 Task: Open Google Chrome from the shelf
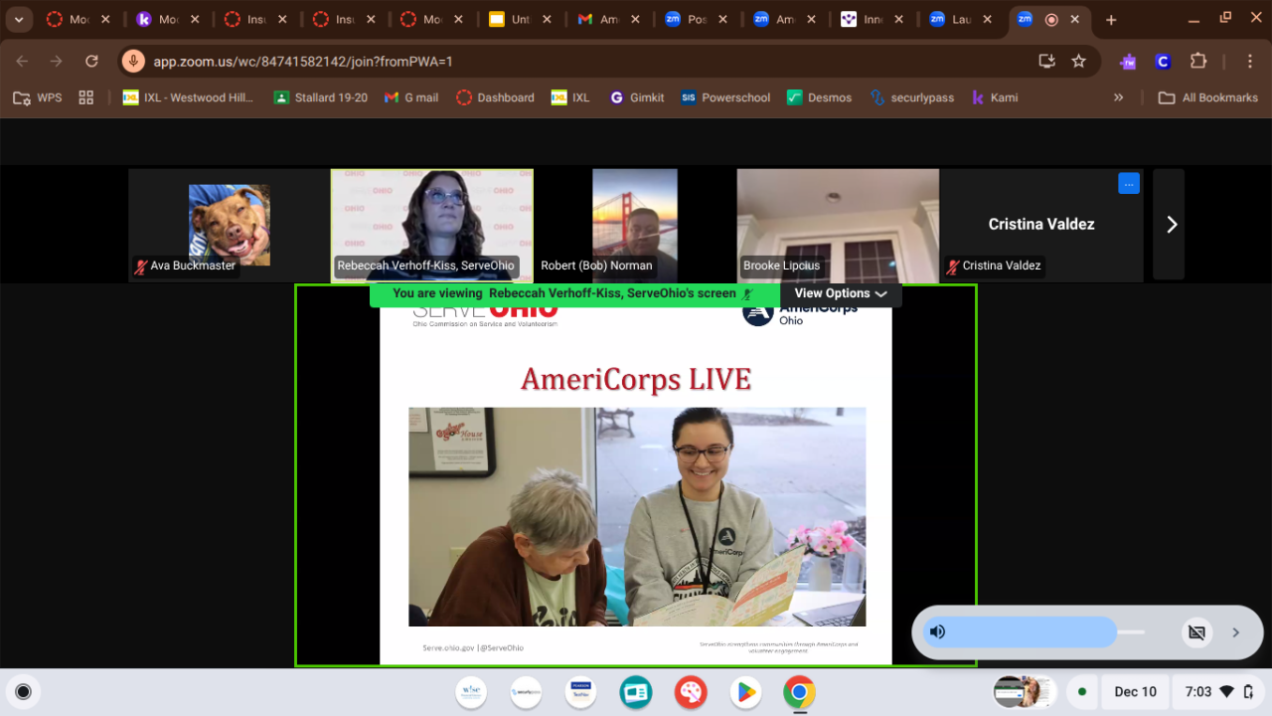[x=799, y=692]
